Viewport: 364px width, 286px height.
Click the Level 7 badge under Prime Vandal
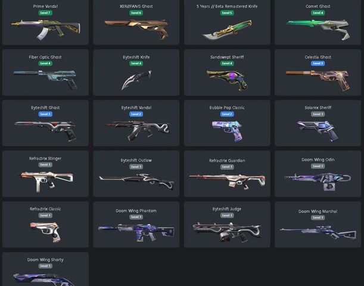[x=45, y=12]
